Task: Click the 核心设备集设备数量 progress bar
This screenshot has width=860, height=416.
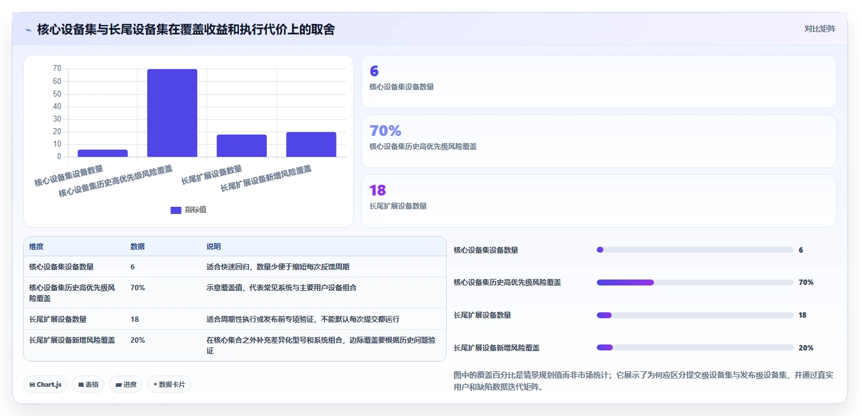Action: 695,250
